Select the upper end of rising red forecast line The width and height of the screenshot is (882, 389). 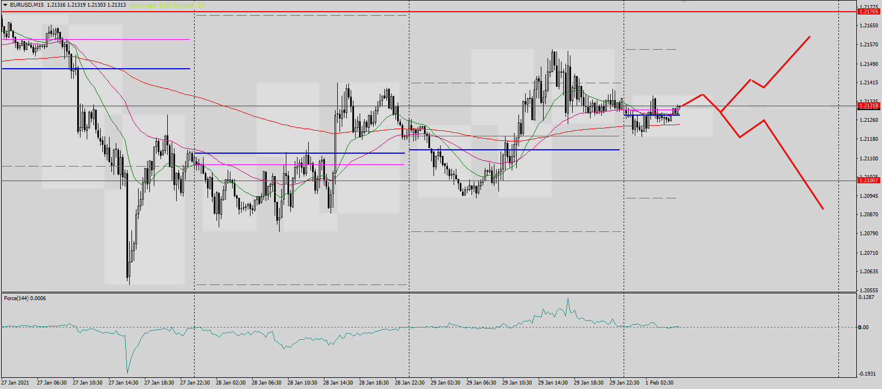point(809,37)
